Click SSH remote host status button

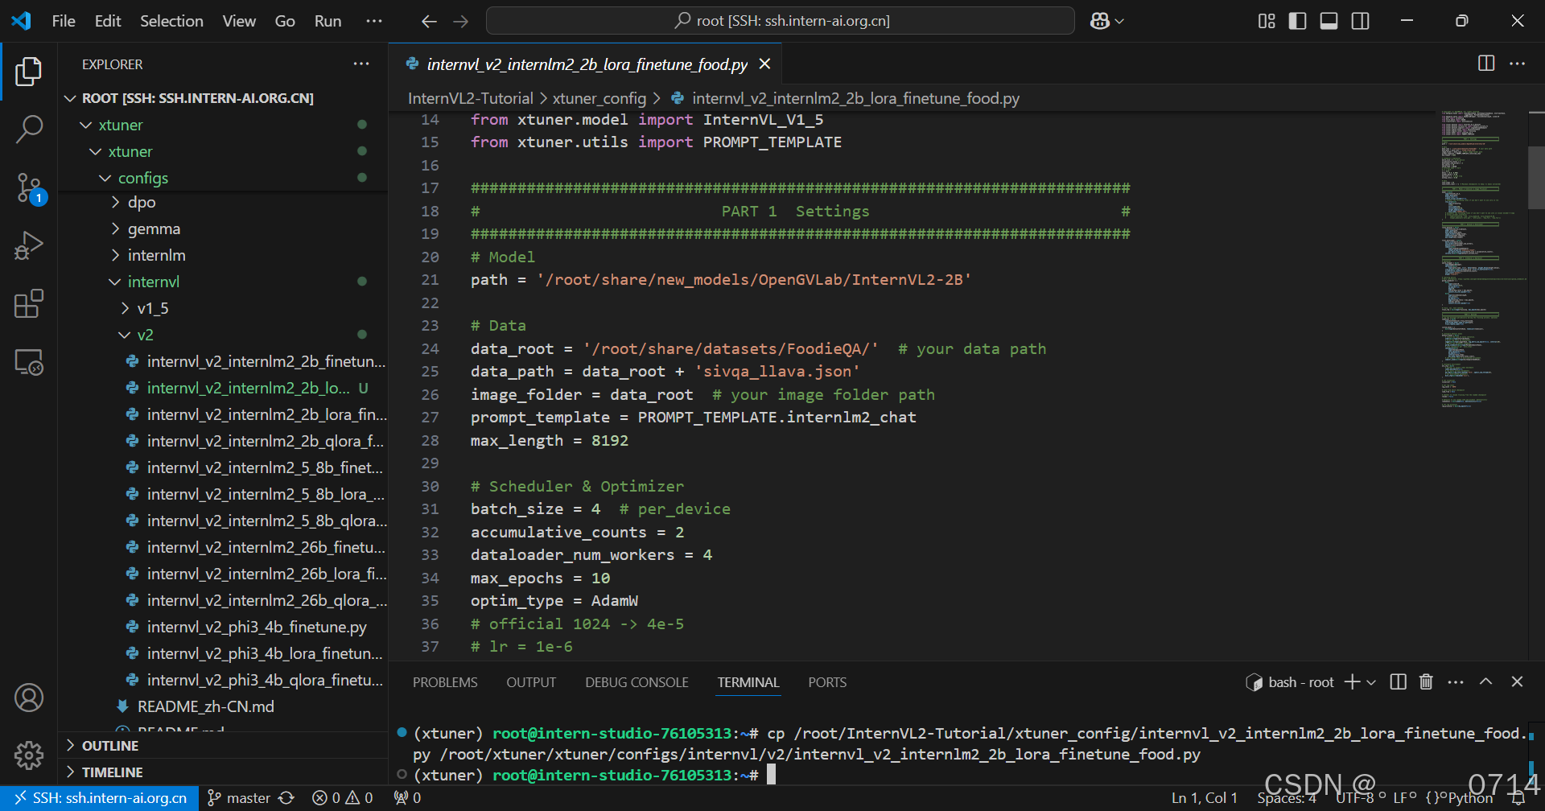point(100,798)
